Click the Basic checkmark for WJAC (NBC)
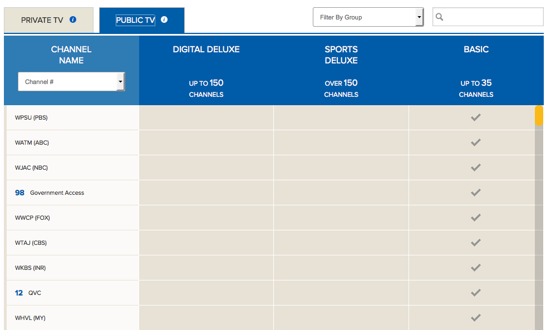546x330 pixels. [x=475, y=168]
